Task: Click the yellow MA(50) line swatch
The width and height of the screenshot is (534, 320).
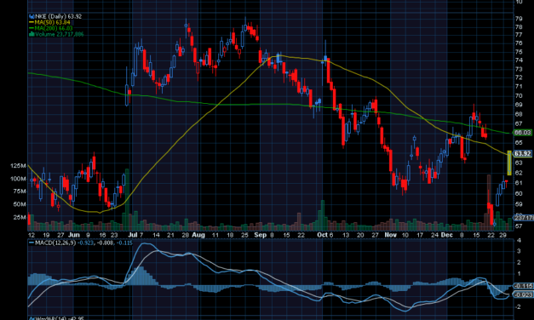Action: tap(32, 22)
